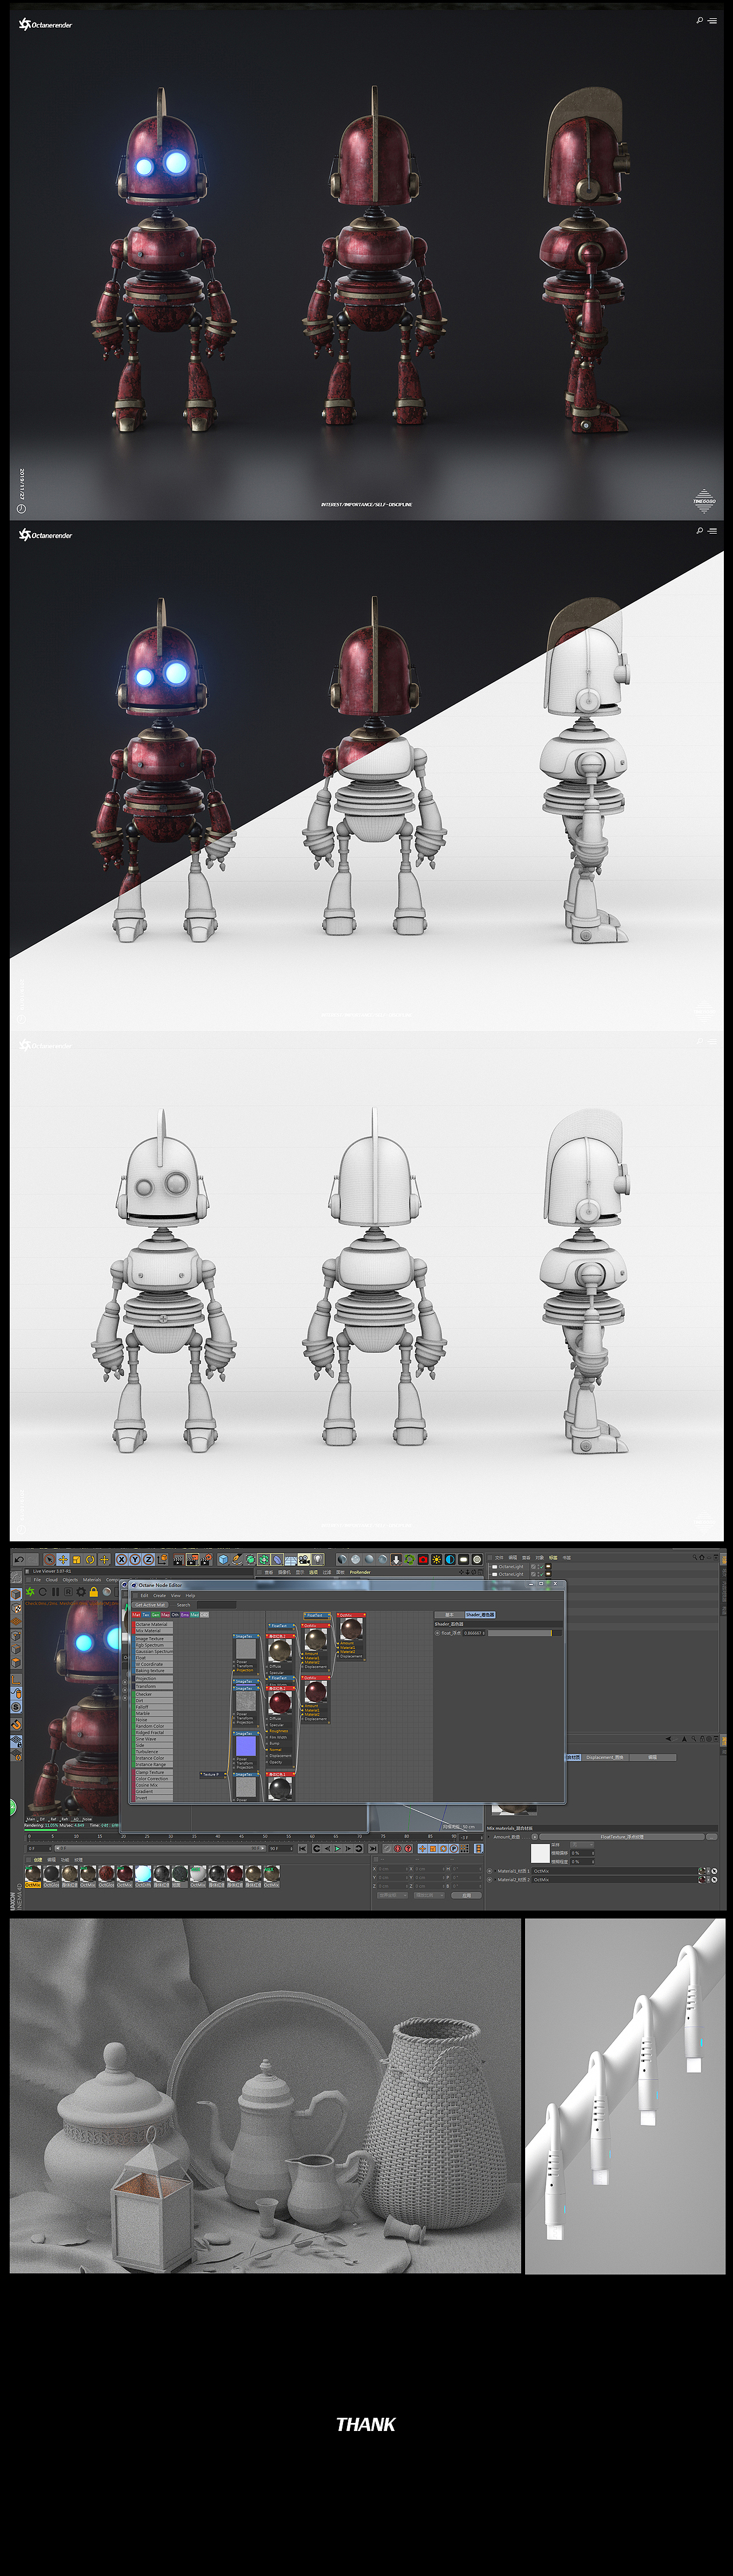733x2576 pixels.
Task: Open 文件 menu in Object Manager
Action: tap(498, 1557)
